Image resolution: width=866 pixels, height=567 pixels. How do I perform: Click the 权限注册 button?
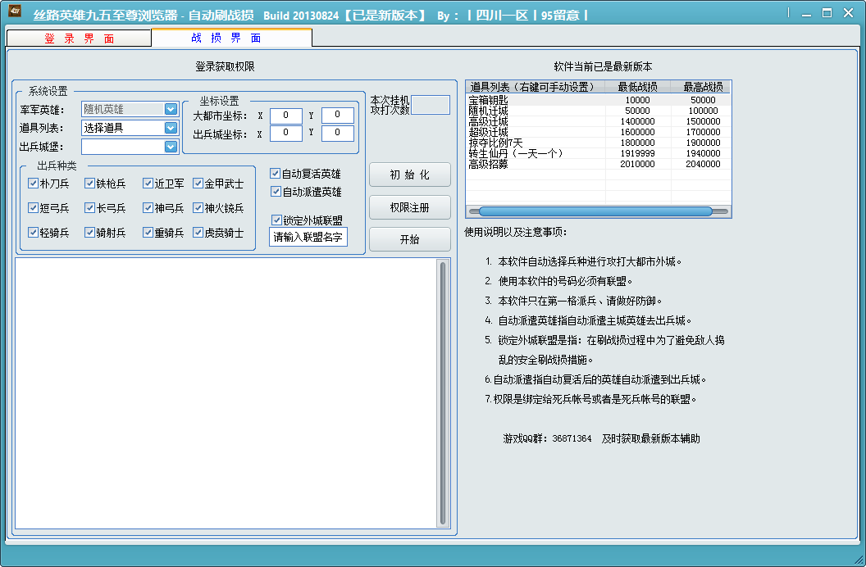[x=410, y=207]
